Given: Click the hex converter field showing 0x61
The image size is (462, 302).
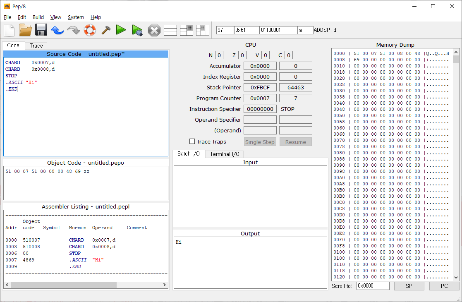Looking at the screenshot, I should (x=247, y=30).
